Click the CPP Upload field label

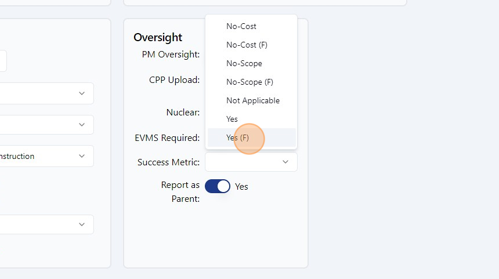click(174, 79)
